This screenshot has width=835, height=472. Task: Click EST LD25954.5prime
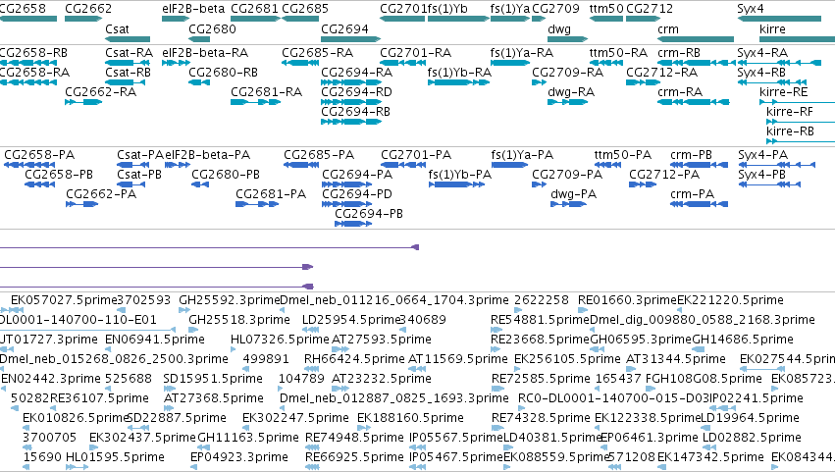(310, 330)
